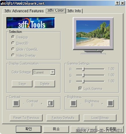Open the Color Scheme dropdown arrow
The image size is (126, 134).
tap(53, 72)
